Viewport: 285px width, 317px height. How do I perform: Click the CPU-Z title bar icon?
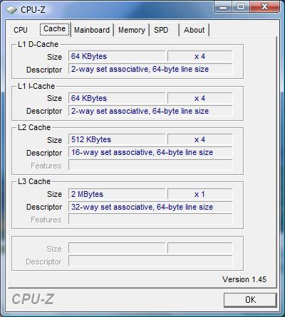[x=11, y=9]
